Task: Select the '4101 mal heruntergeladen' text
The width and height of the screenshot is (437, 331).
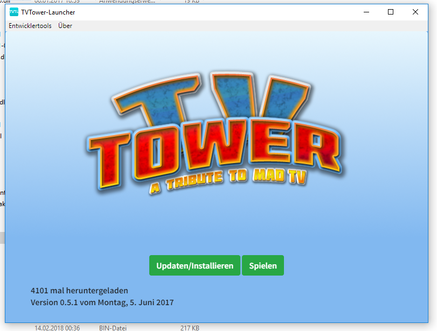Action: tap(79, 291)
